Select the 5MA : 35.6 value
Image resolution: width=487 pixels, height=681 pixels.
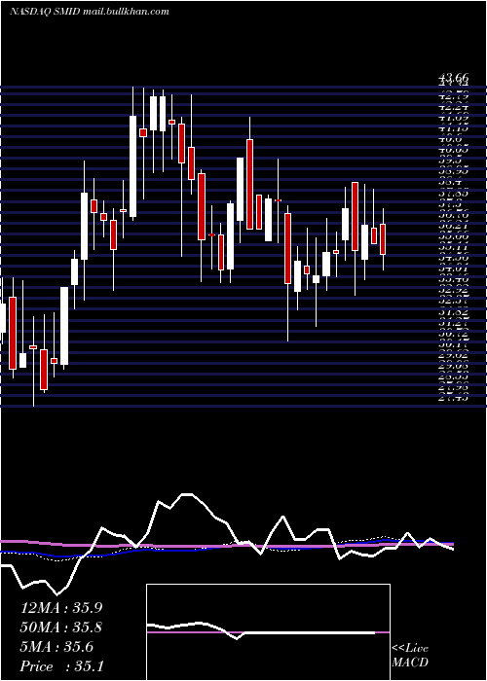click(56, 647)
